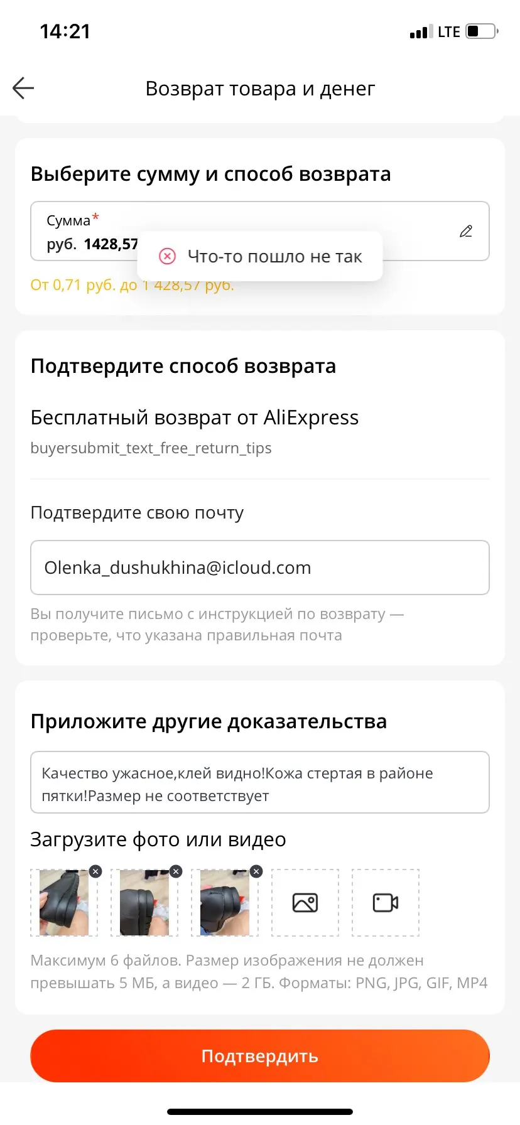Open the first shoe photo thumbnail
This screenshot has height=1125, width=520.
(63, 904)
